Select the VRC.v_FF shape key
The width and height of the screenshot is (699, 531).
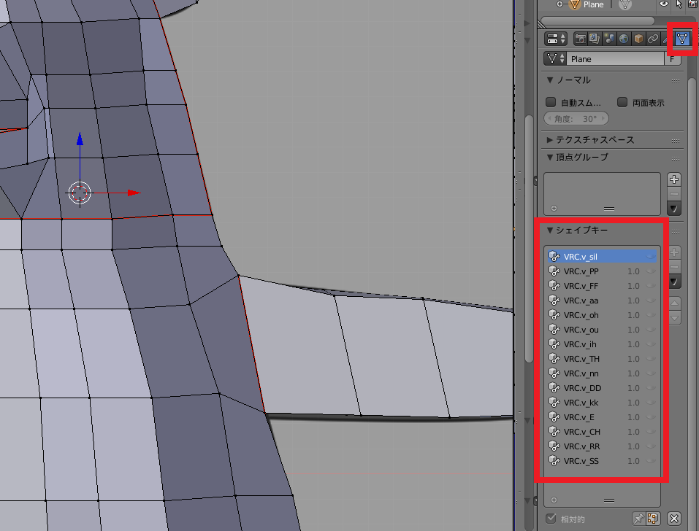(x=602, y=286)
